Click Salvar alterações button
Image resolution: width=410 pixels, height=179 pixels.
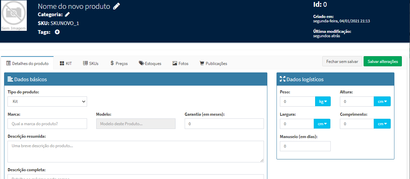pyautogui.click(x=383, y=62)
